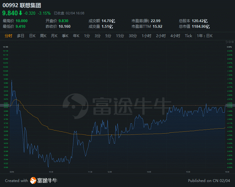The width and height of the screenshot is (235, 187).
Task: Click the 富途牛牛 brand name in footer
Action: click(47, 180)
